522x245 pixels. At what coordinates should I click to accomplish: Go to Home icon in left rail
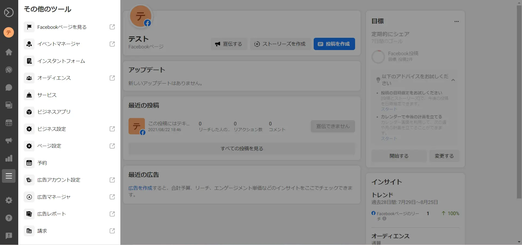pos(9,52)
